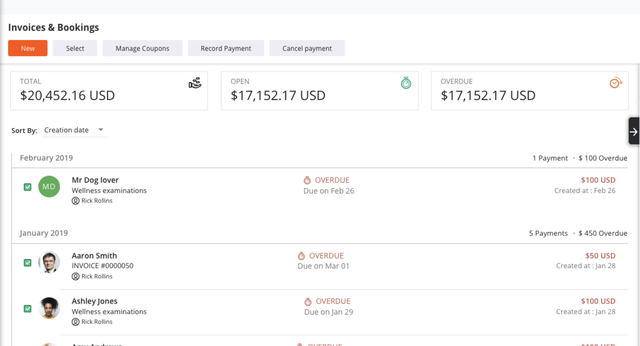Click the Invoices & Bookings heading
This screenshot has width=640, height=346.
coord(53,27)
